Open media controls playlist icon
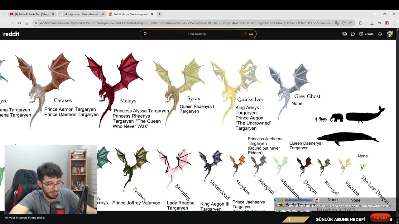Screen dimensions: 399x224 [379, 23]
